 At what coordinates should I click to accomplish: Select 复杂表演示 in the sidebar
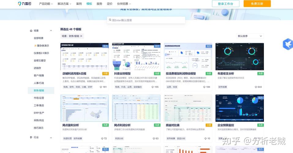pos(41,46)
